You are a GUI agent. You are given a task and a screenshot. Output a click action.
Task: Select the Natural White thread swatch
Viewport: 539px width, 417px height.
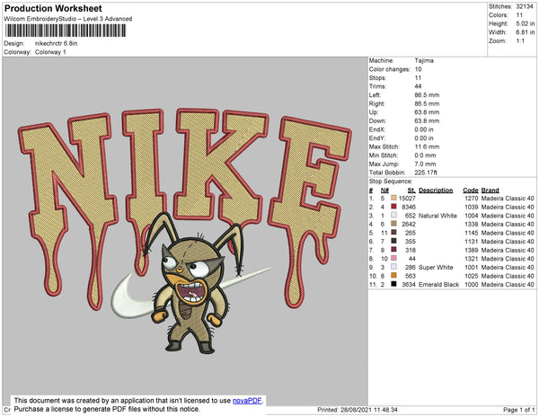pyautogui.click(x=393, y=215)
